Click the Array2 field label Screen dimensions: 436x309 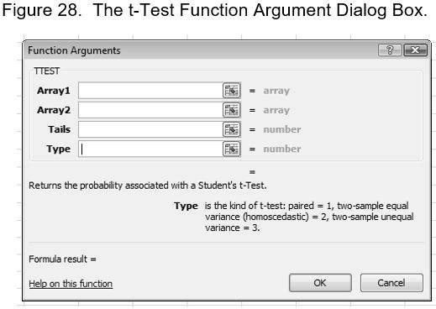[x=54, y=110]
